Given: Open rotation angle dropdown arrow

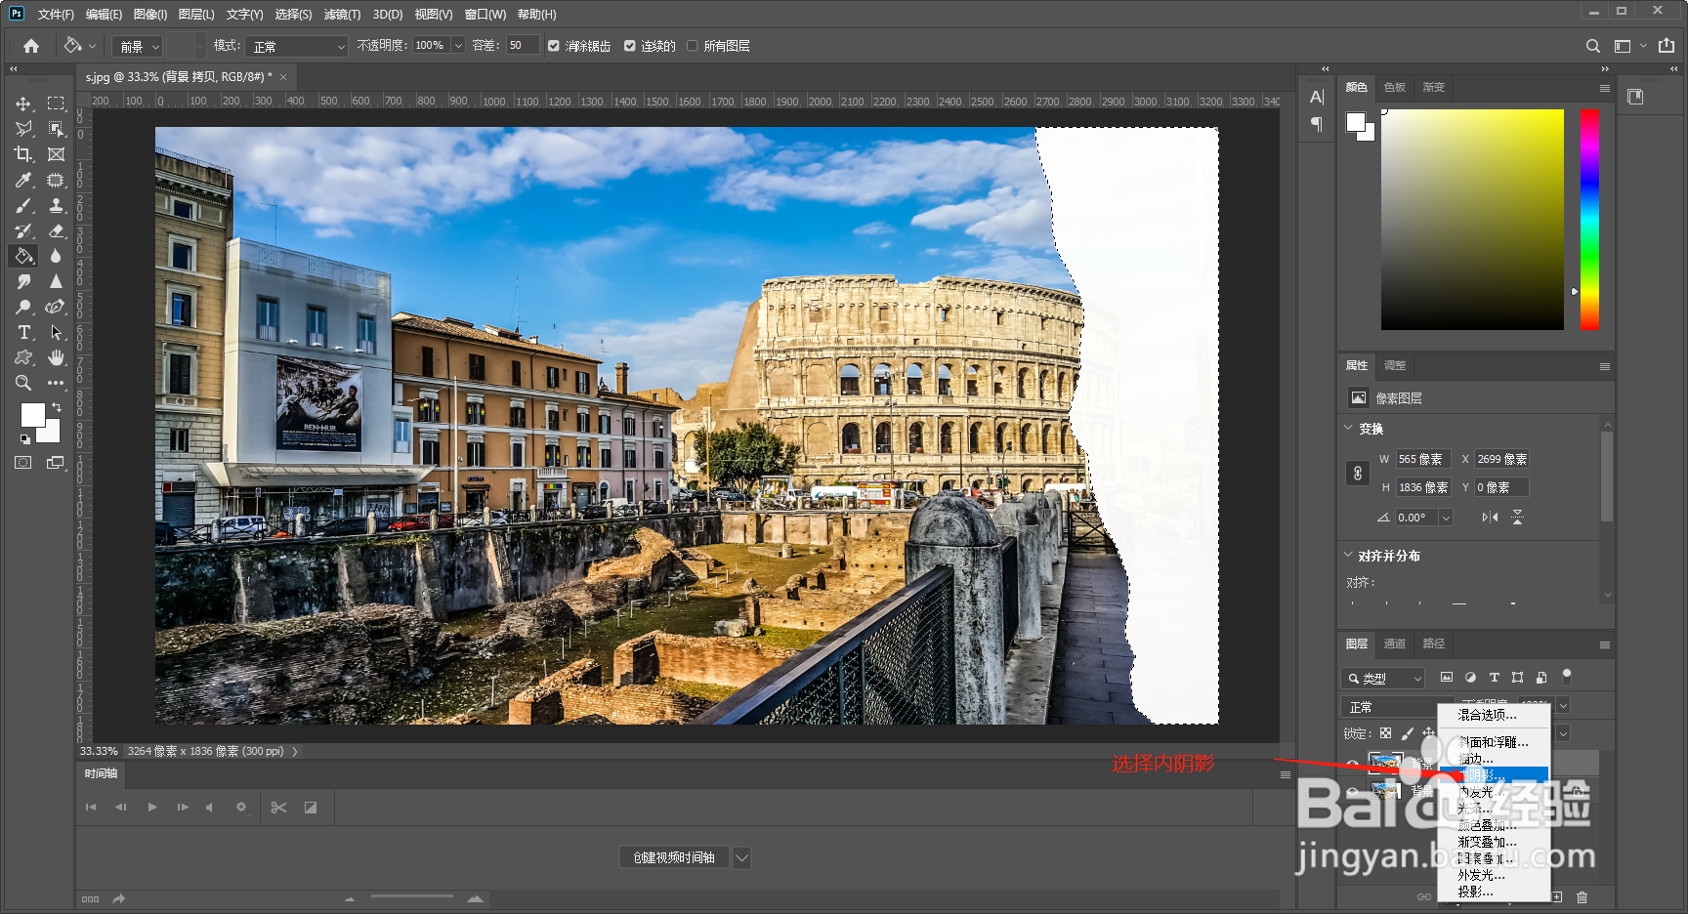Looking at the screenshot, I should 1446,518.
